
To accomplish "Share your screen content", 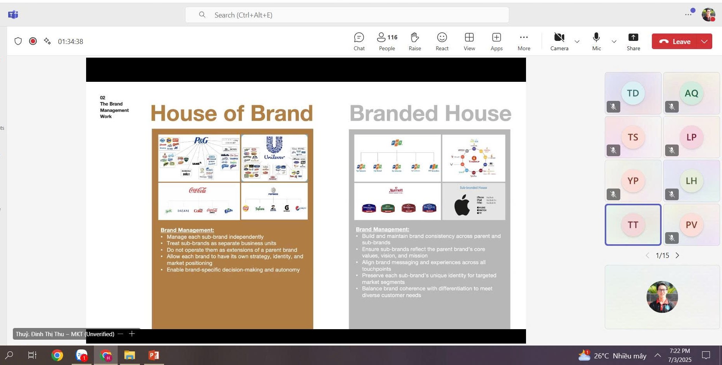I will [x=633, y=42].
